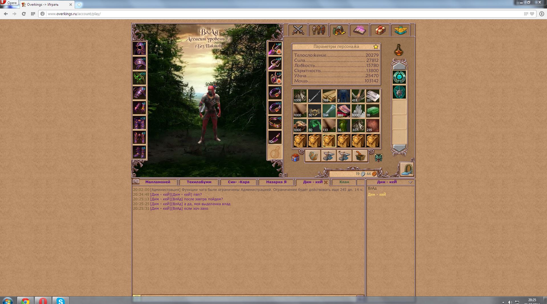Select Дим - кей in the chat user list
This screenshot has width=547, height=304.
tap(377, 195)
